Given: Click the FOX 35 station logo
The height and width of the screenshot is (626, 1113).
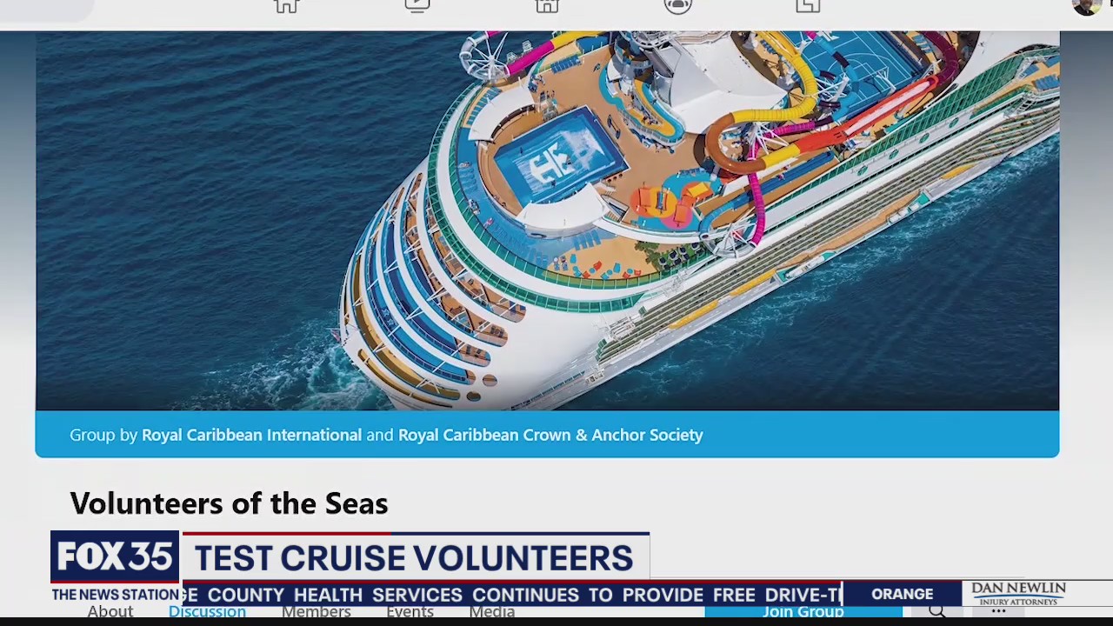Looking at the screenshot, I should pos(114,556).
